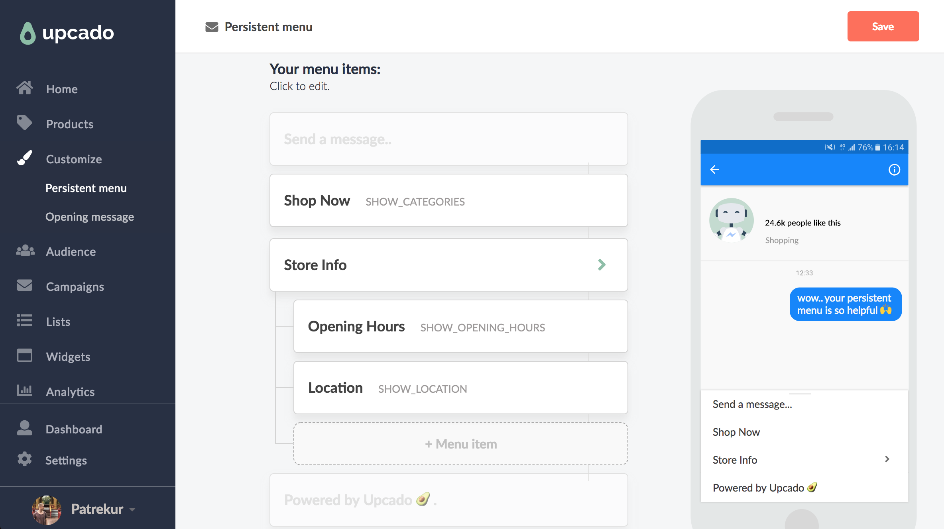The height and width of the screenshot is (529, 944).
Task: Click the Campaigns envelope icon
Action: point(25,286)
